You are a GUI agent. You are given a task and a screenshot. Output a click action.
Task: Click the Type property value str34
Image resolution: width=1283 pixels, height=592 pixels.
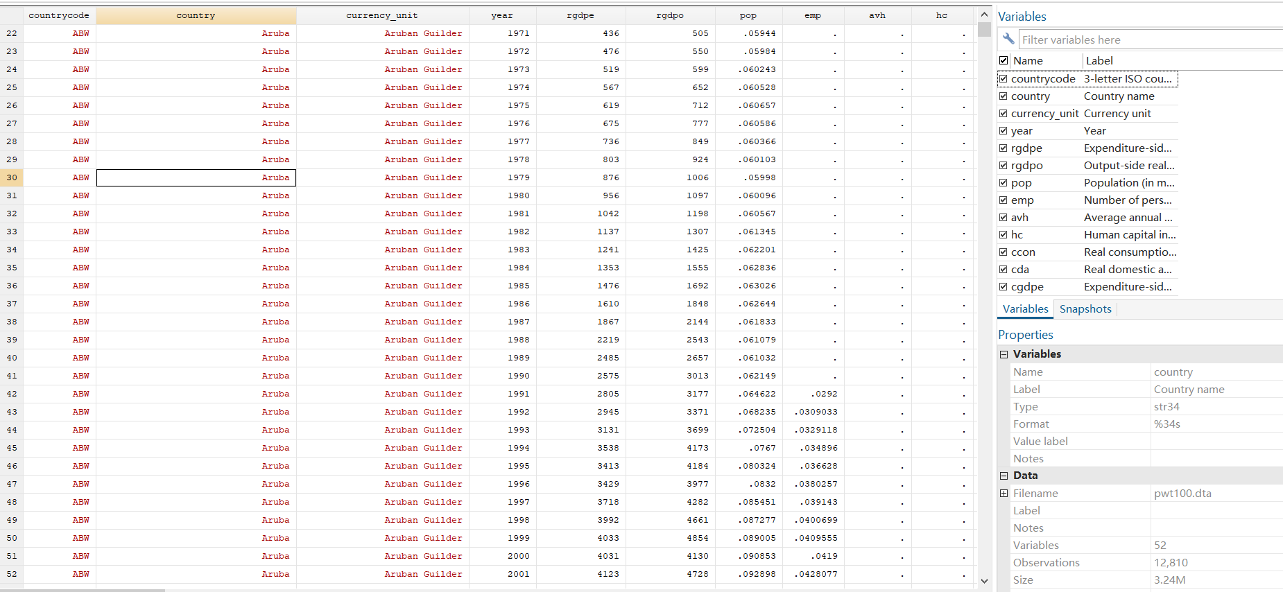pyautogui.click(x=1166, y=407)
